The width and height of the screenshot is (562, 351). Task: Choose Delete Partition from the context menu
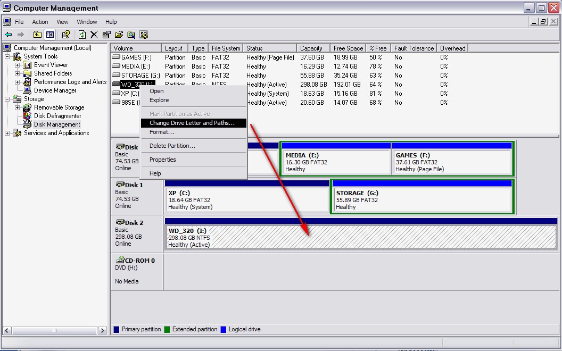click(194, 146)
